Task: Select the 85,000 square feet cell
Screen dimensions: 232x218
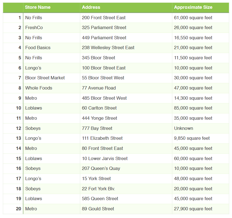Action: click(193, 108)
